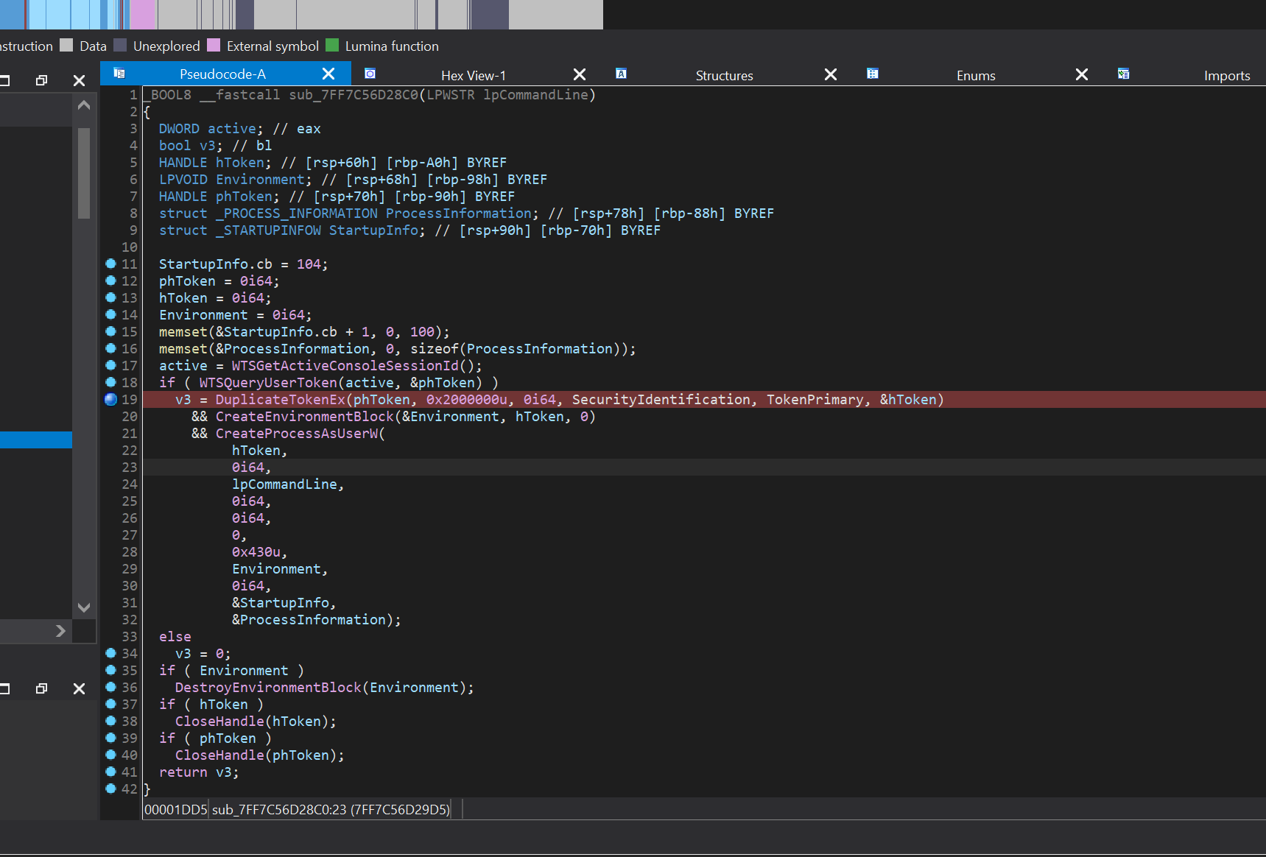Click the Enums tab icon
Viewport: 1266px width, 857px height.
[873, 74]
